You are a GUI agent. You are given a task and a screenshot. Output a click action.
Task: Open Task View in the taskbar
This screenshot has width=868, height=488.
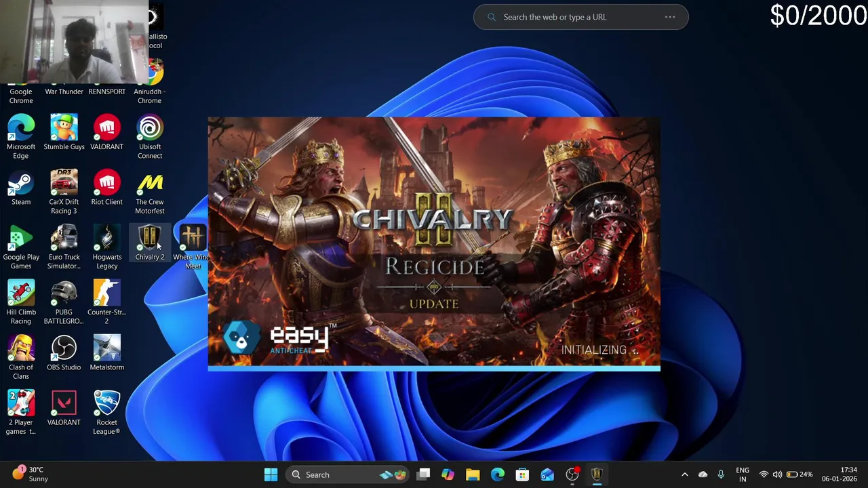pos(423,474)
